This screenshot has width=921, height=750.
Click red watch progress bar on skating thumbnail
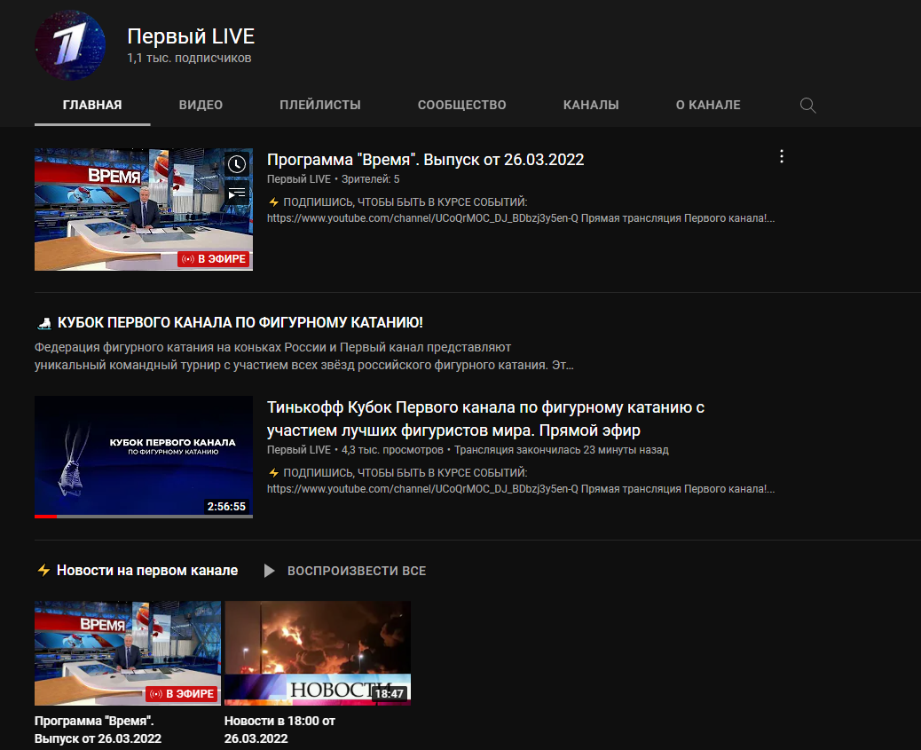click(45, 516)
